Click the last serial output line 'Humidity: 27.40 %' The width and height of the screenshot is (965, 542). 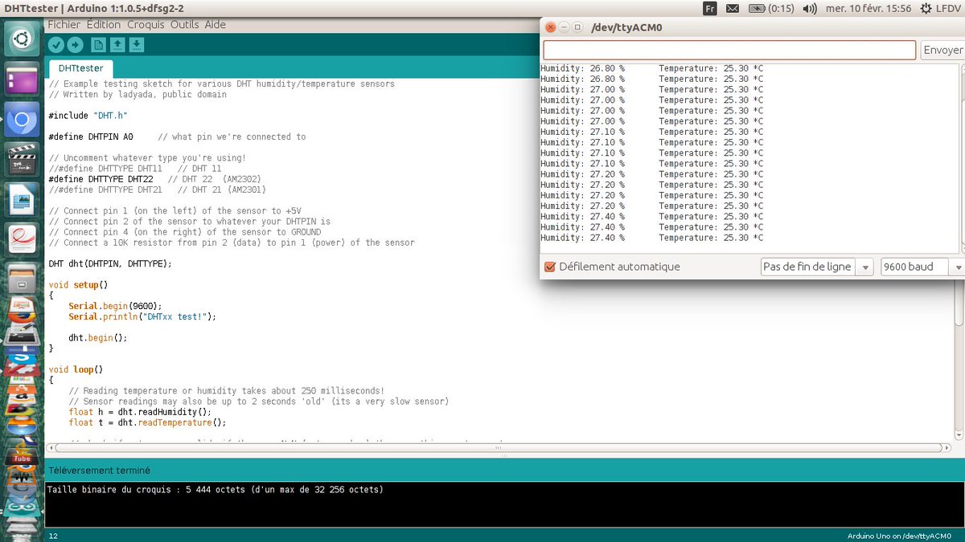[652, 238]
